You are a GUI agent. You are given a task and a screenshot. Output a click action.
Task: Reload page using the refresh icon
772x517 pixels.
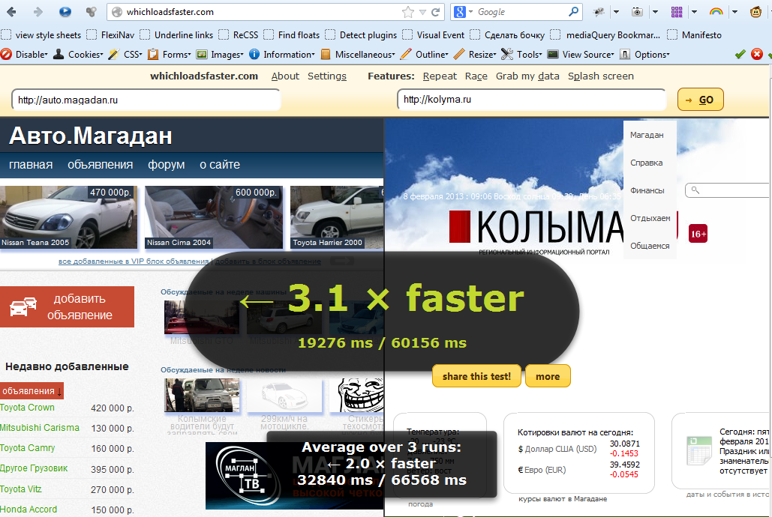click(437, 12)
